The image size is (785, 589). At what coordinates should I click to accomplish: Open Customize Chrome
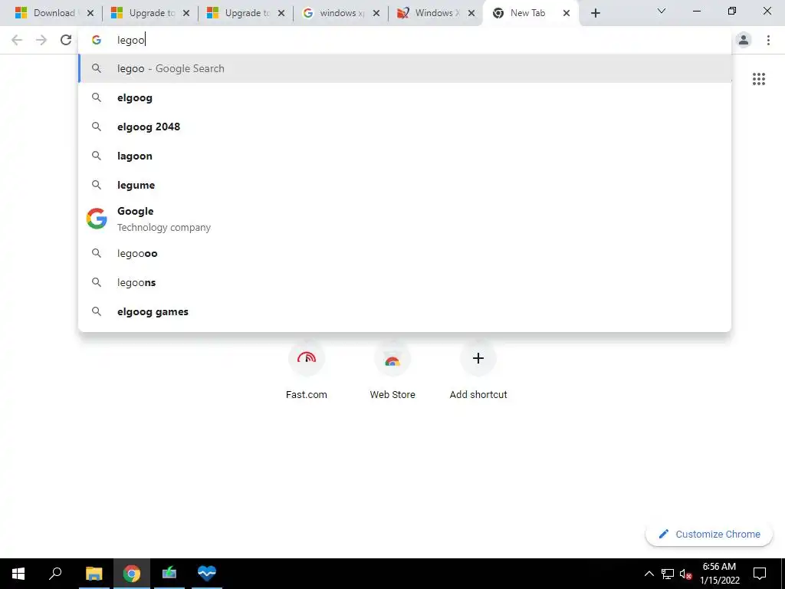click(x=709, y=534)
